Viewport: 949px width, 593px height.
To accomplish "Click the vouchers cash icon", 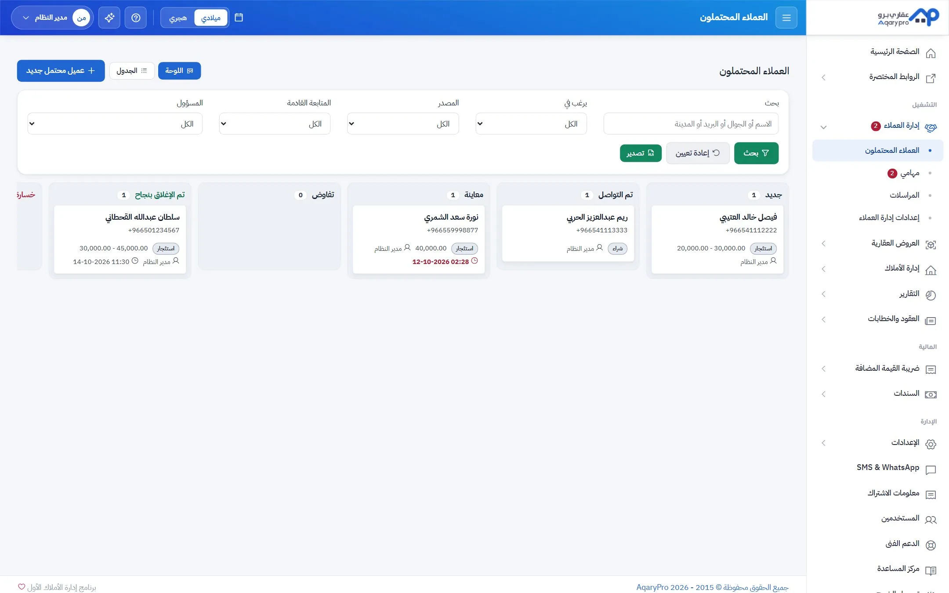I will click(x=931, y=395).
